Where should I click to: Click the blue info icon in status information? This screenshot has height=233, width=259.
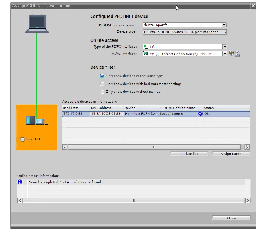(20, 182)
